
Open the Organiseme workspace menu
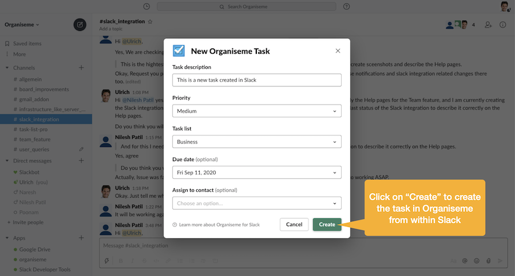22,25
